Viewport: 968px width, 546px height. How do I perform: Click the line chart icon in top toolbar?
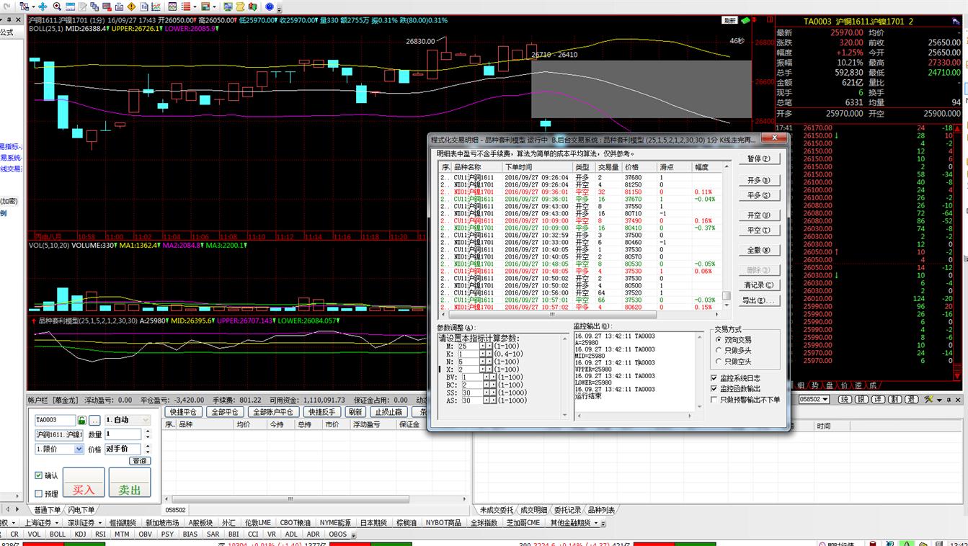[x=156, y=6]
